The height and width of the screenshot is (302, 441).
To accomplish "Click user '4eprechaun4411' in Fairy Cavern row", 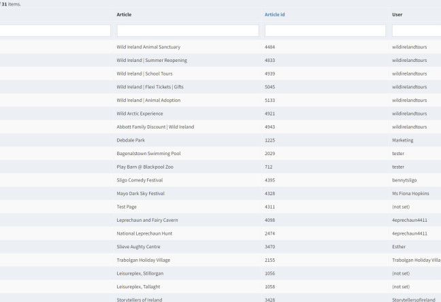I will (x=410, y=220).
